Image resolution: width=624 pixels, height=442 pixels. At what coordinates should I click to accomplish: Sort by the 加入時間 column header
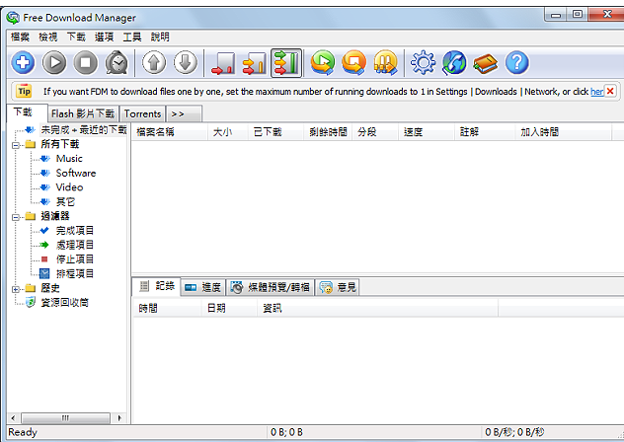[563, 132]
